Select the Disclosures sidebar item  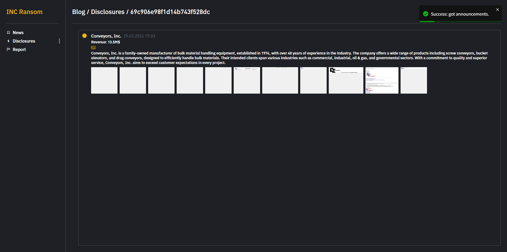tap(24, 41)
